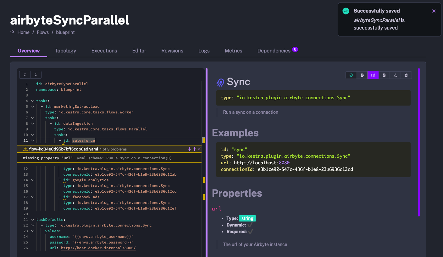Go to next problem with down arrow

point(189,149)
